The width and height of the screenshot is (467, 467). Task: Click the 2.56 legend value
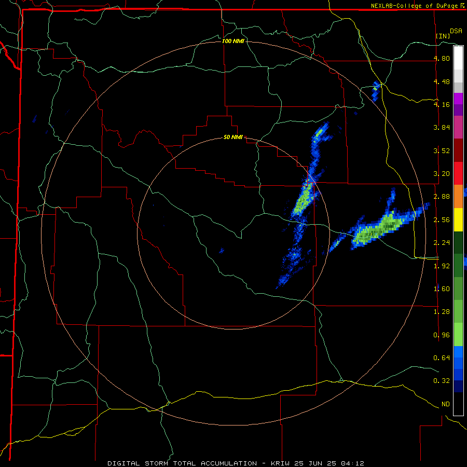pyautogui.click(x=442, y=220)
